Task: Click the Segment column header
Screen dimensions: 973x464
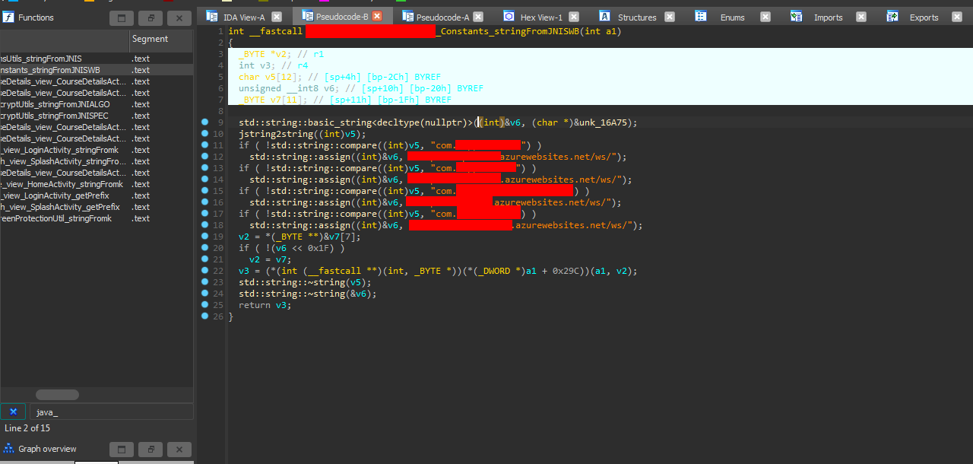Action: point(161,39)
